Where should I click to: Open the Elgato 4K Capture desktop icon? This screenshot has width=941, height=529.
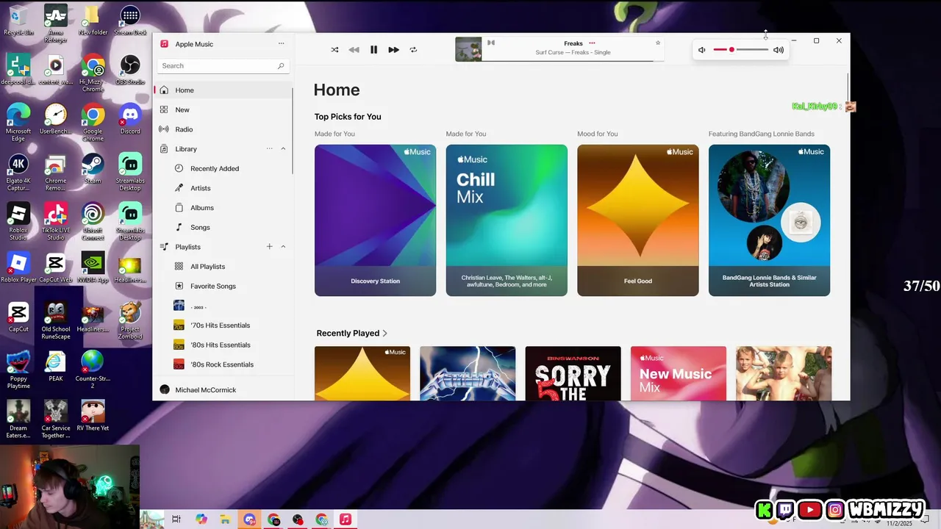pos(18,172)
